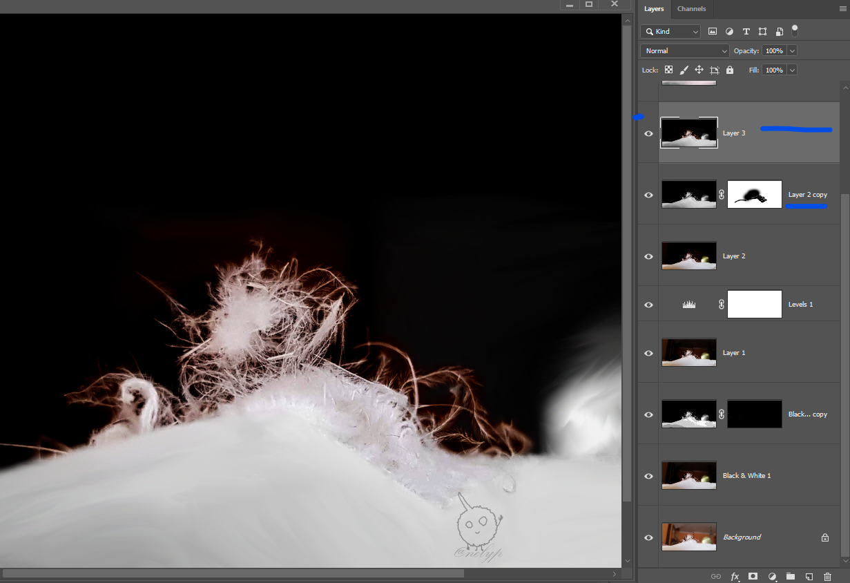Open the Kind filter type dropdown
The height and width of the screenshot is (583, 850).
click(670, 32)
